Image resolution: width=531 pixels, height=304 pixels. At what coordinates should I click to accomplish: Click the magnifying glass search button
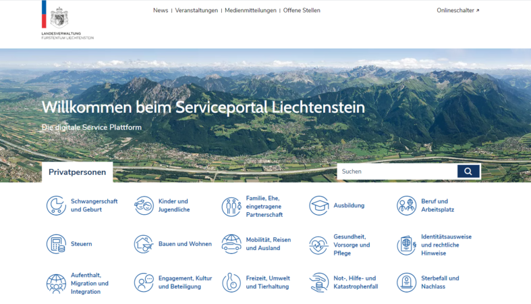tap(468, 172)
